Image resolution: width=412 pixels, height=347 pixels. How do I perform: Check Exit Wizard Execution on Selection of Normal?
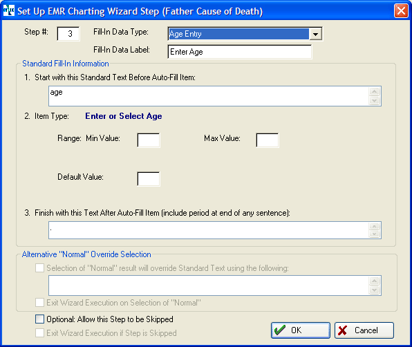pos(39,303)
